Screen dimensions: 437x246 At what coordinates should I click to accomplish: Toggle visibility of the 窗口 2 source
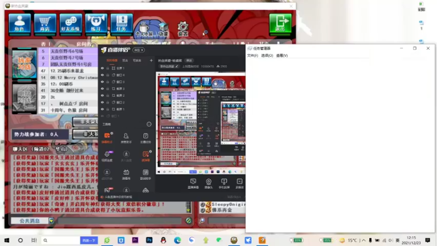[102, 102]
